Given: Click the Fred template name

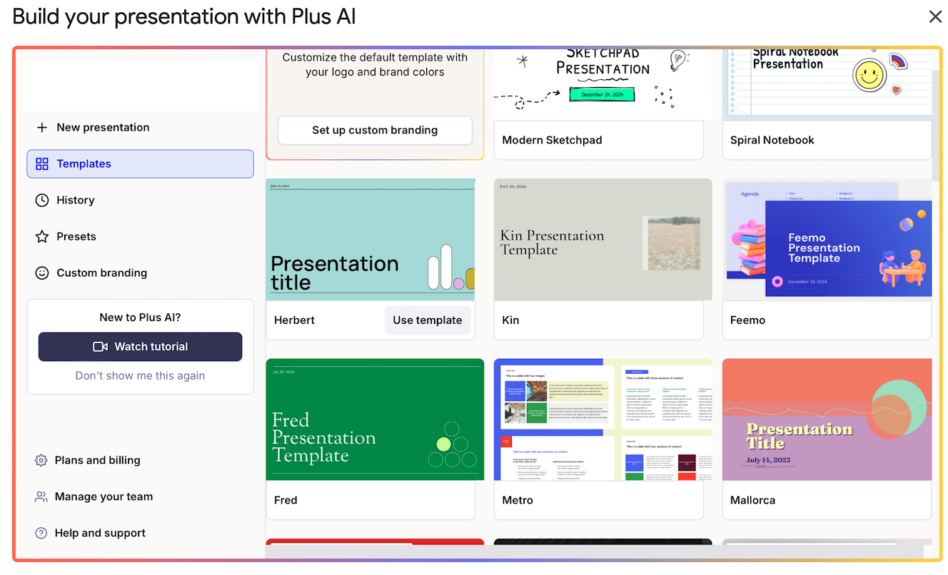Looking at the screenshot, I should (286, 500).
